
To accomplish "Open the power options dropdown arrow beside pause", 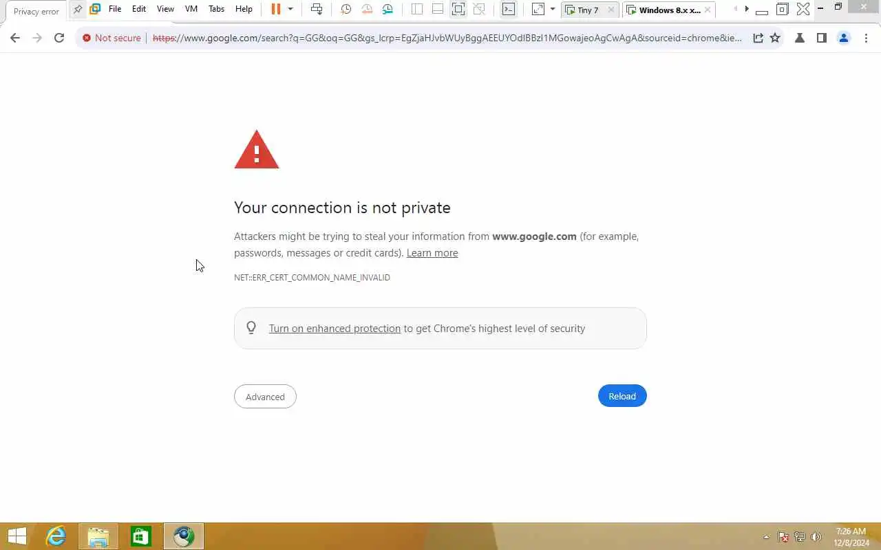I will pos(290,10).
